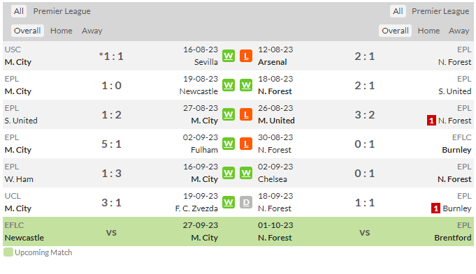Click the gray D draw badge
Image resolution: width=476 pixels, height=274 pixels.
pyautogui.click(x=246, y=202)
